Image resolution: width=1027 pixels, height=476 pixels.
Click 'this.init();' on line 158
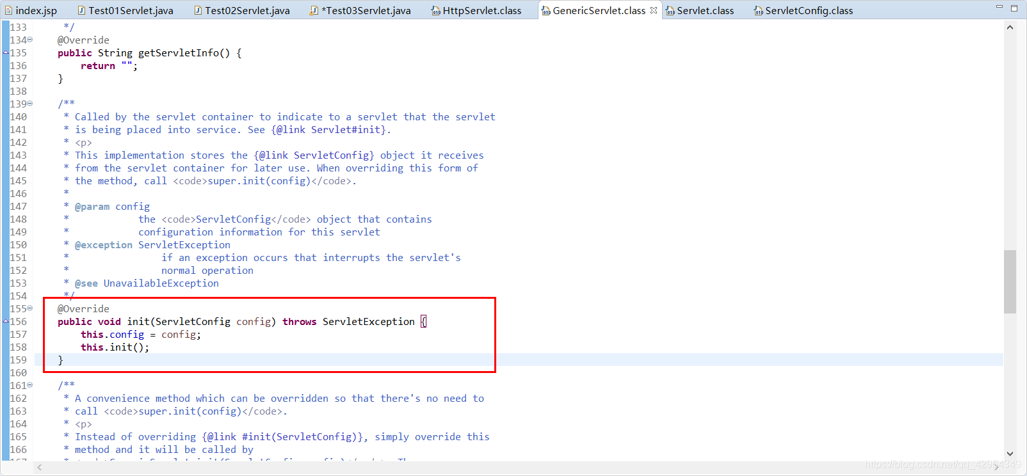click(x=115, y=347)
